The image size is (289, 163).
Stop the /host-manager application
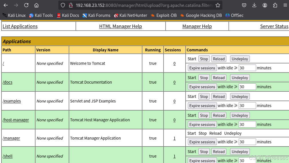click(204, 115)
